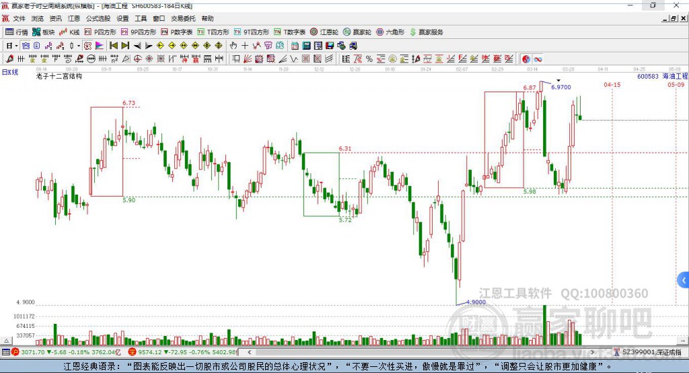Select the Gann fan red rays tool
The image size is (689, 373).
coord(248,59)
